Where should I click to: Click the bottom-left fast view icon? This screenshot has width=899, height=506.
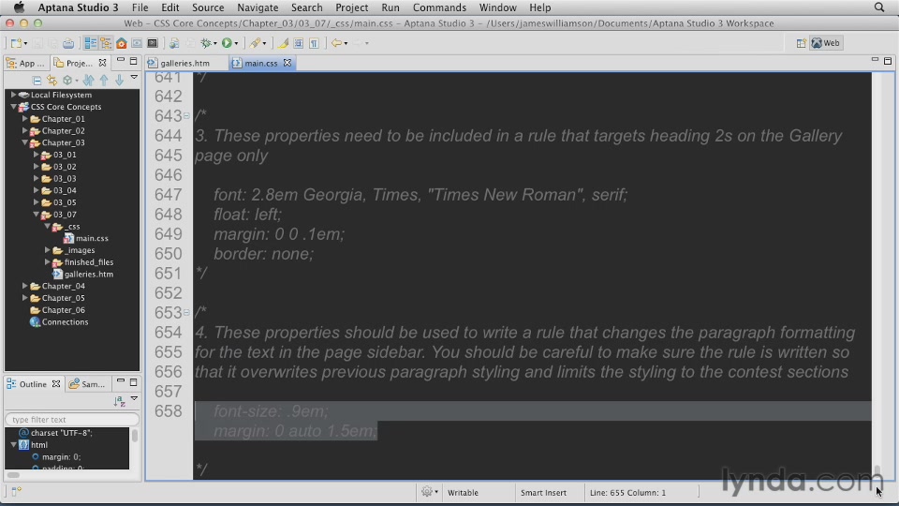(16, 491)
